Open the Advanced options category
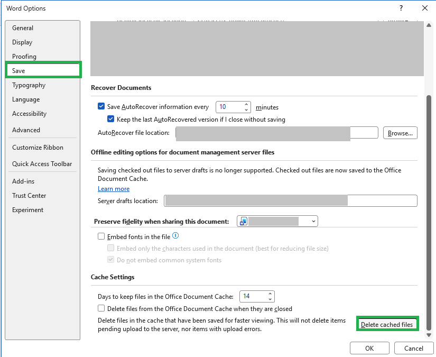Viewport: 436px width, 357px height. [x=43, y=130]
